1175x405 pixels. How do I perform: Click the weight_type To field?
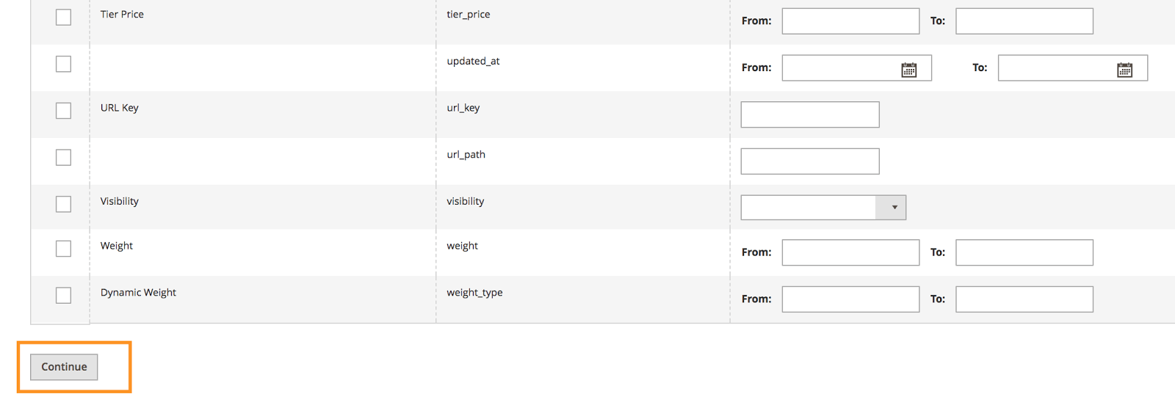tap(1024, 299)
